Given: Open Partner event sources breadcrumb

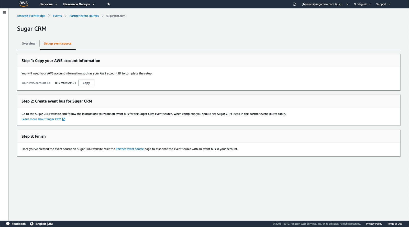Looking at the screenshot, I should (x=84, y=16).
